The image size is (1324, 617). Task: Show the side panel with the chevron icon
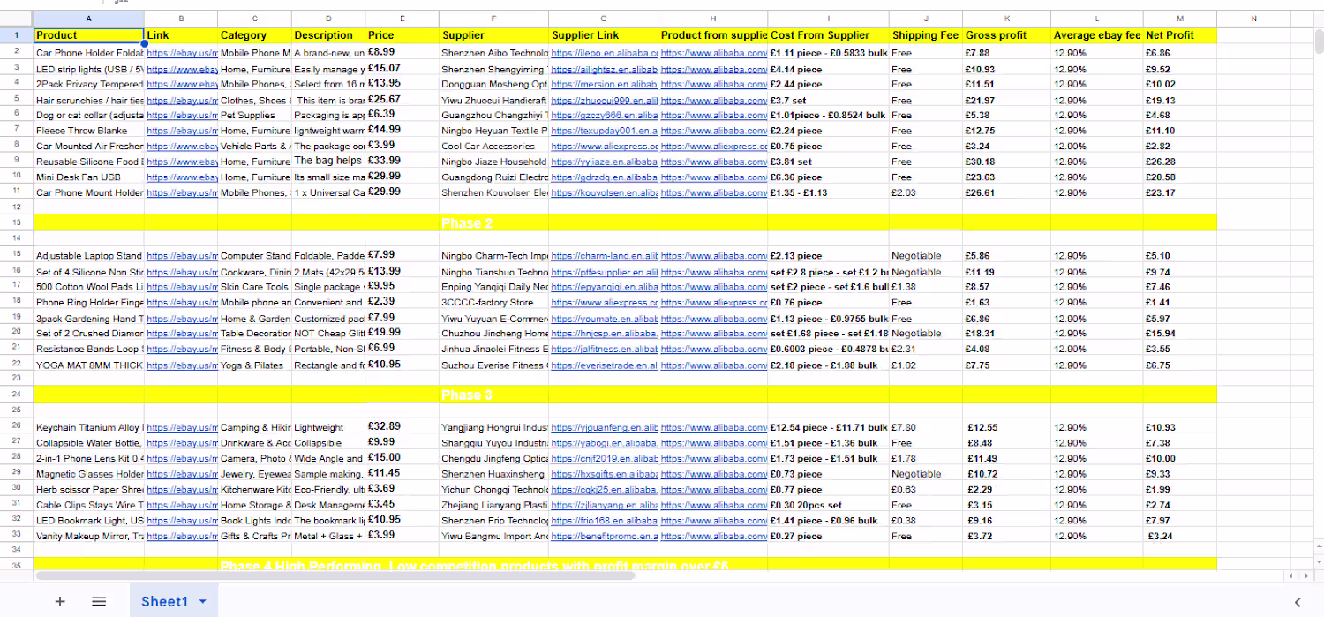click(x=1298, y=602)
